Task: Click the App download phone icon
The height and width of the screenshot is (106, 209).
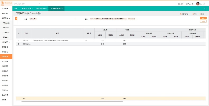Action: click(187, 4)
